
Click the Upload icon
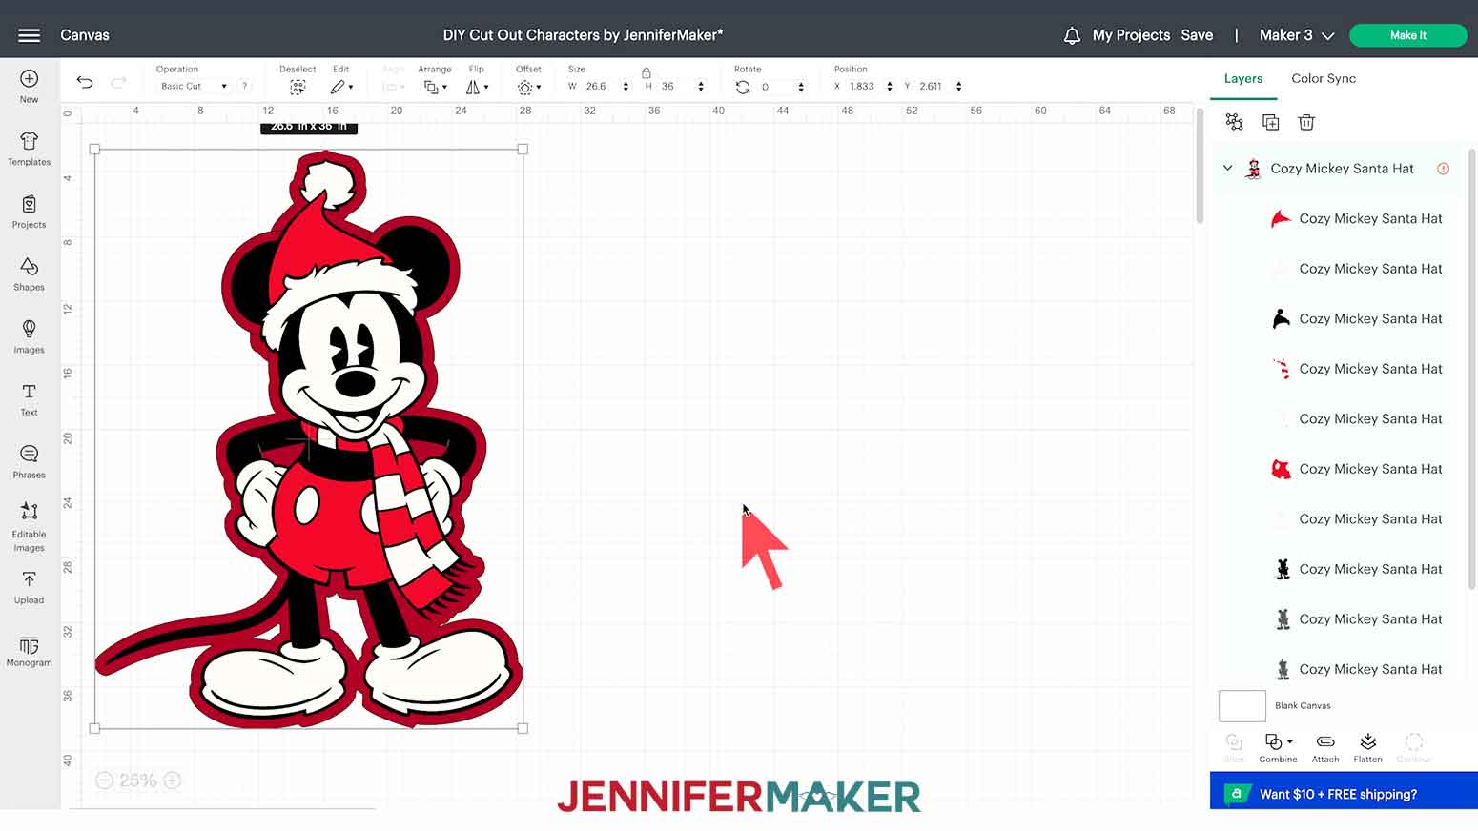point(30,579)
